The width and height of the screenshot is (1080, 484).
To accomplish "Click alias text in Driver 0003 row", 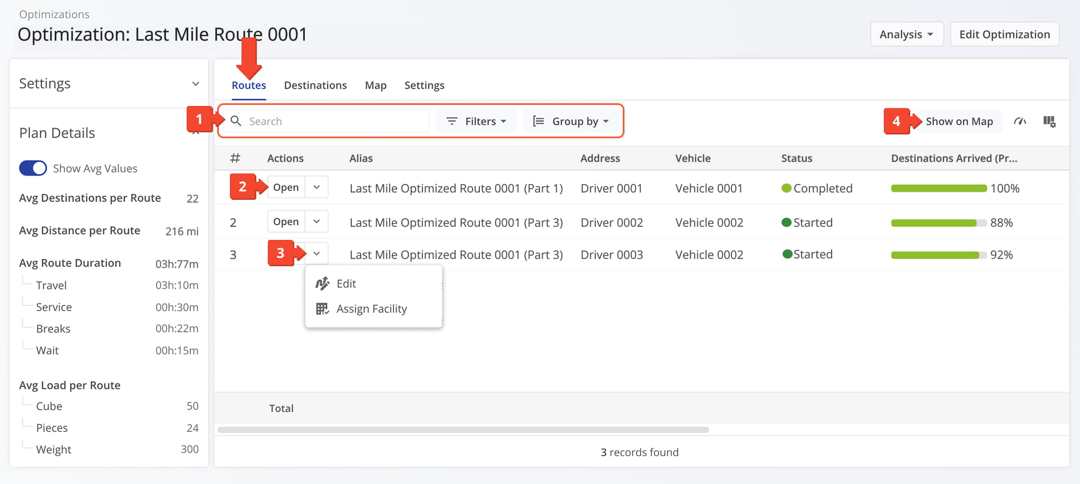I will (x=456, y=255).
